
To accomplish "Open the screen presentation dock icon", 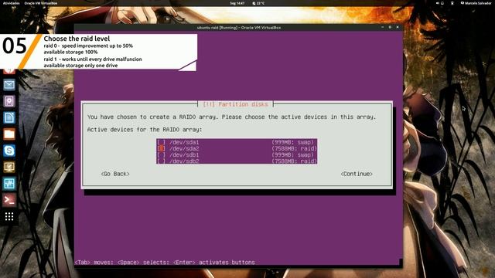I will pos(9,167).
